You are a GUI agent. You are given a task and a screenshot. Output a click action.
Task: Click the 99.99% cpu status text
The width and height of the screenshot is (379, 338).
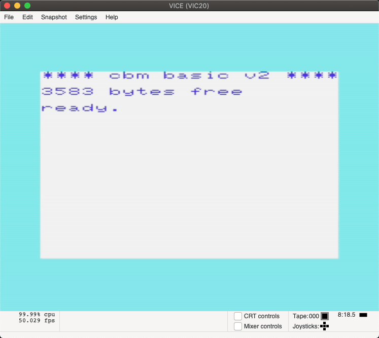(37, 314)
